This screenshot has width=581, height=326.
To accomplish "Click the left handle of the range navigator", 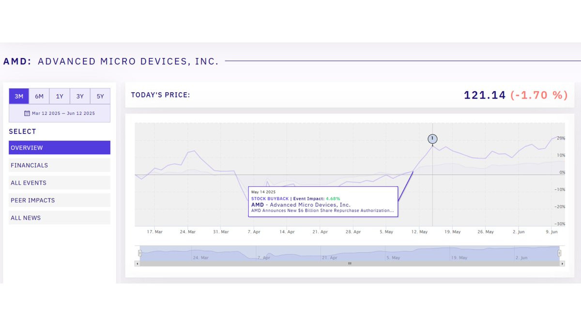I will (140, 253).
